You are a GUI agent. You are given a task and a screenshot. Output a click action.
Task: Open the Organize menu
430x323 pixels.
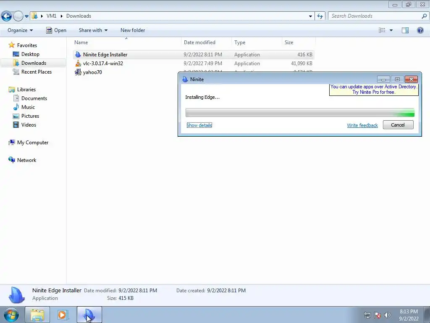20,30
